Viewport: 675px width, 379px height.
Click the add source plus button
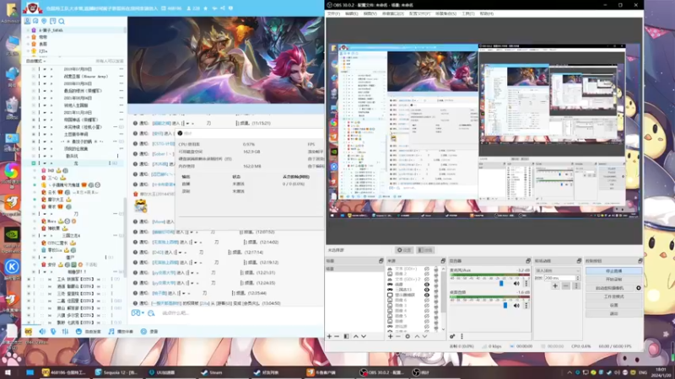(390, 336)
